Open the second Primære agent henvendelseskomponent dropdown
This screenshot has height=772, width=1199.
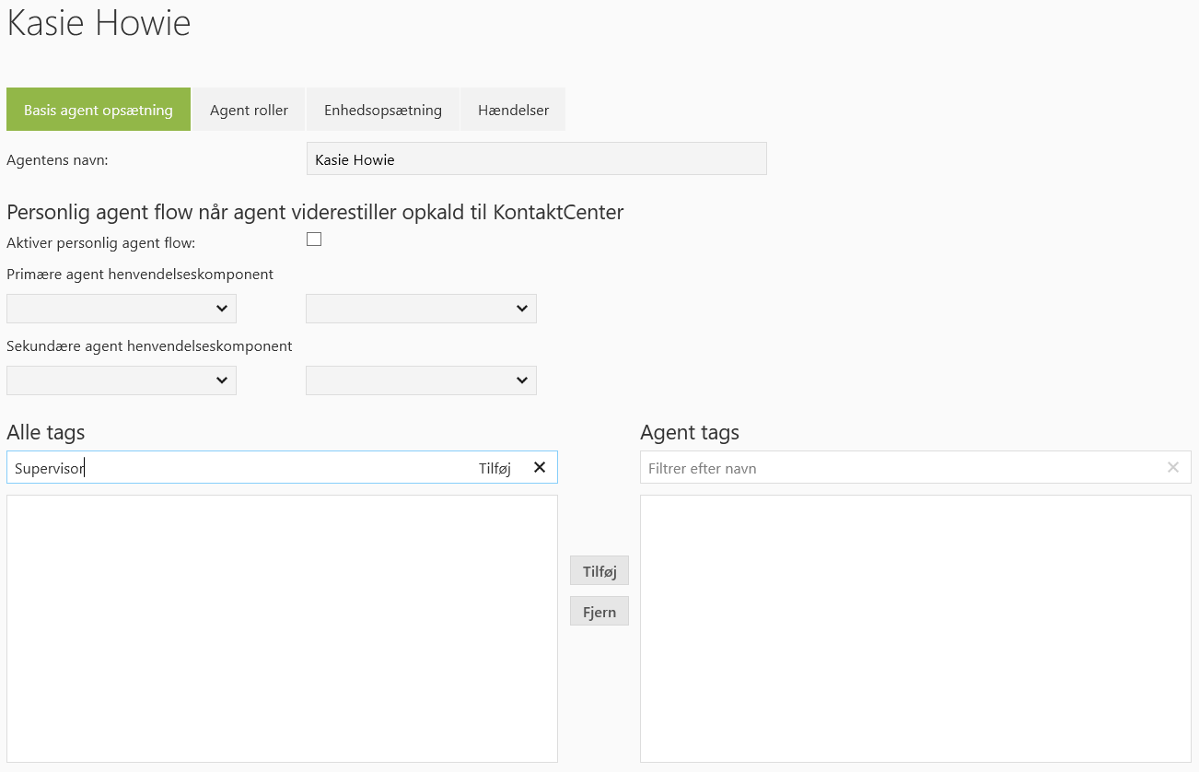(x=421, y=309)
